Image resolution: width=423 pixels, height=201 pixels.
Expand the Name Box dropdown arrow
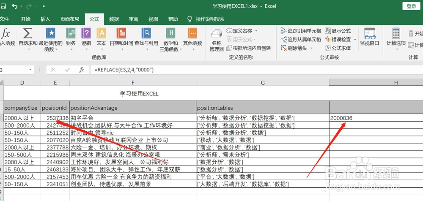(30, 70)
